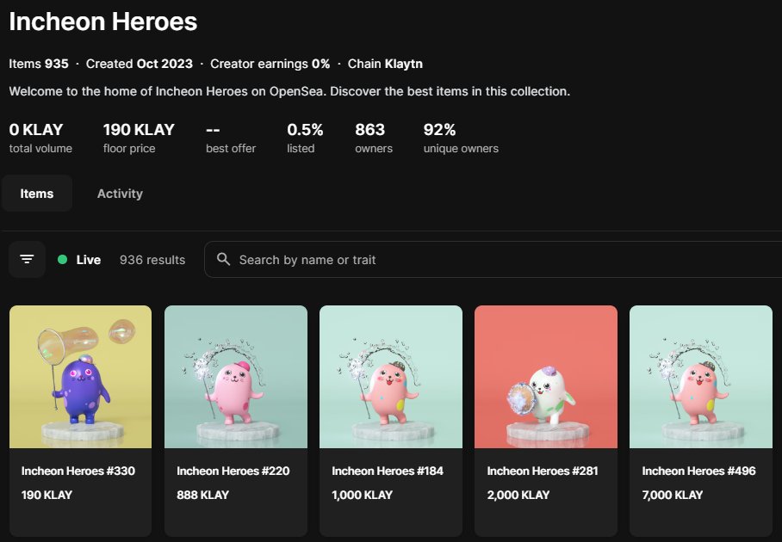Open the Incheon Heroes #281 thumbnail image
782x542 pixels.
point(546,377)
